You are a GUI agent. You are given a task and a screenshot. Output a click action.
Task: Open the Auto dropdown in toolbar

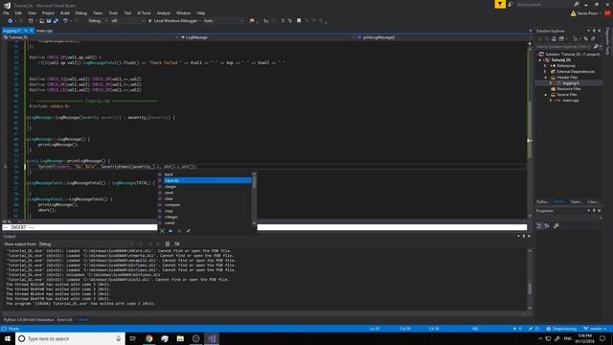tap(223, 21)
